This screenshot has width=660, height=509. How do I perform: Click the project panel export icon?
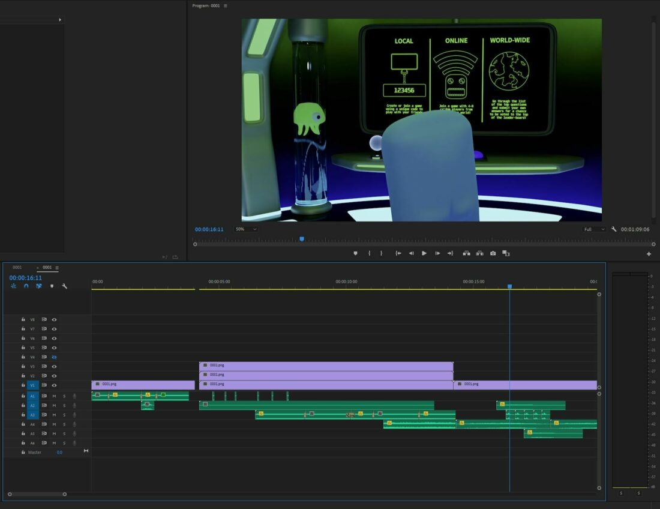175,257
